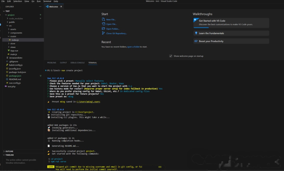Image resolution: width=284 pixels, height=171 pixels.
Task: Click the graduation cap icon for Boost your Productivity
Action: pos(196,41)
